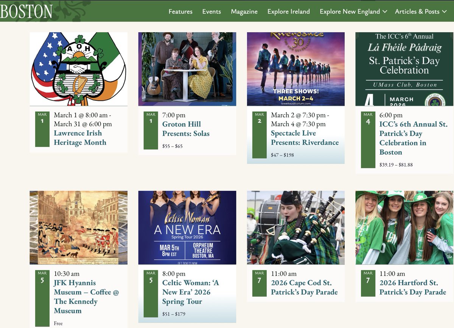The image size is (454, 328).
Task: Open 2026 Hartford St. Patrick's Day Parade link
Action: tap(413, 287)
